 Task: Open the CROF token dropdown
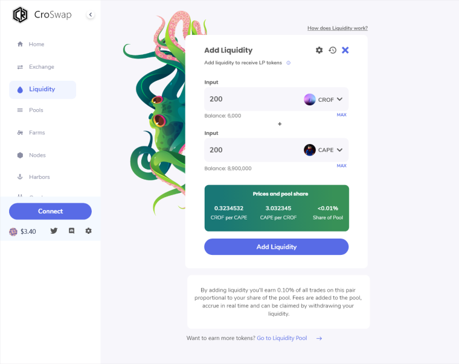point(324,99)
